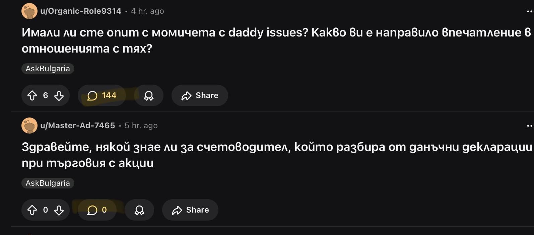Downvote the accountant question post

pos(59,210)
